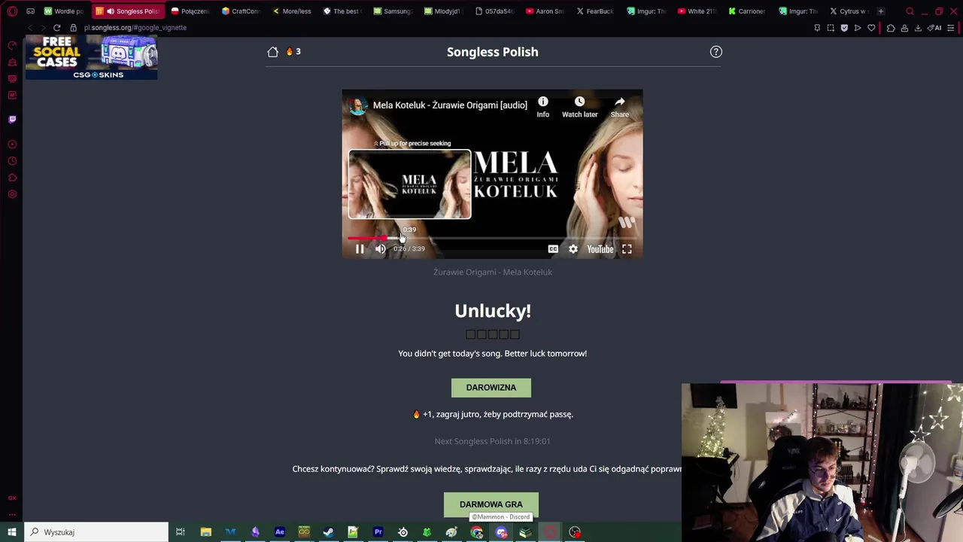Switch to the Aaron Sm YouTube tab
This screenshot has height=542, width=963.
pos(545,11)
